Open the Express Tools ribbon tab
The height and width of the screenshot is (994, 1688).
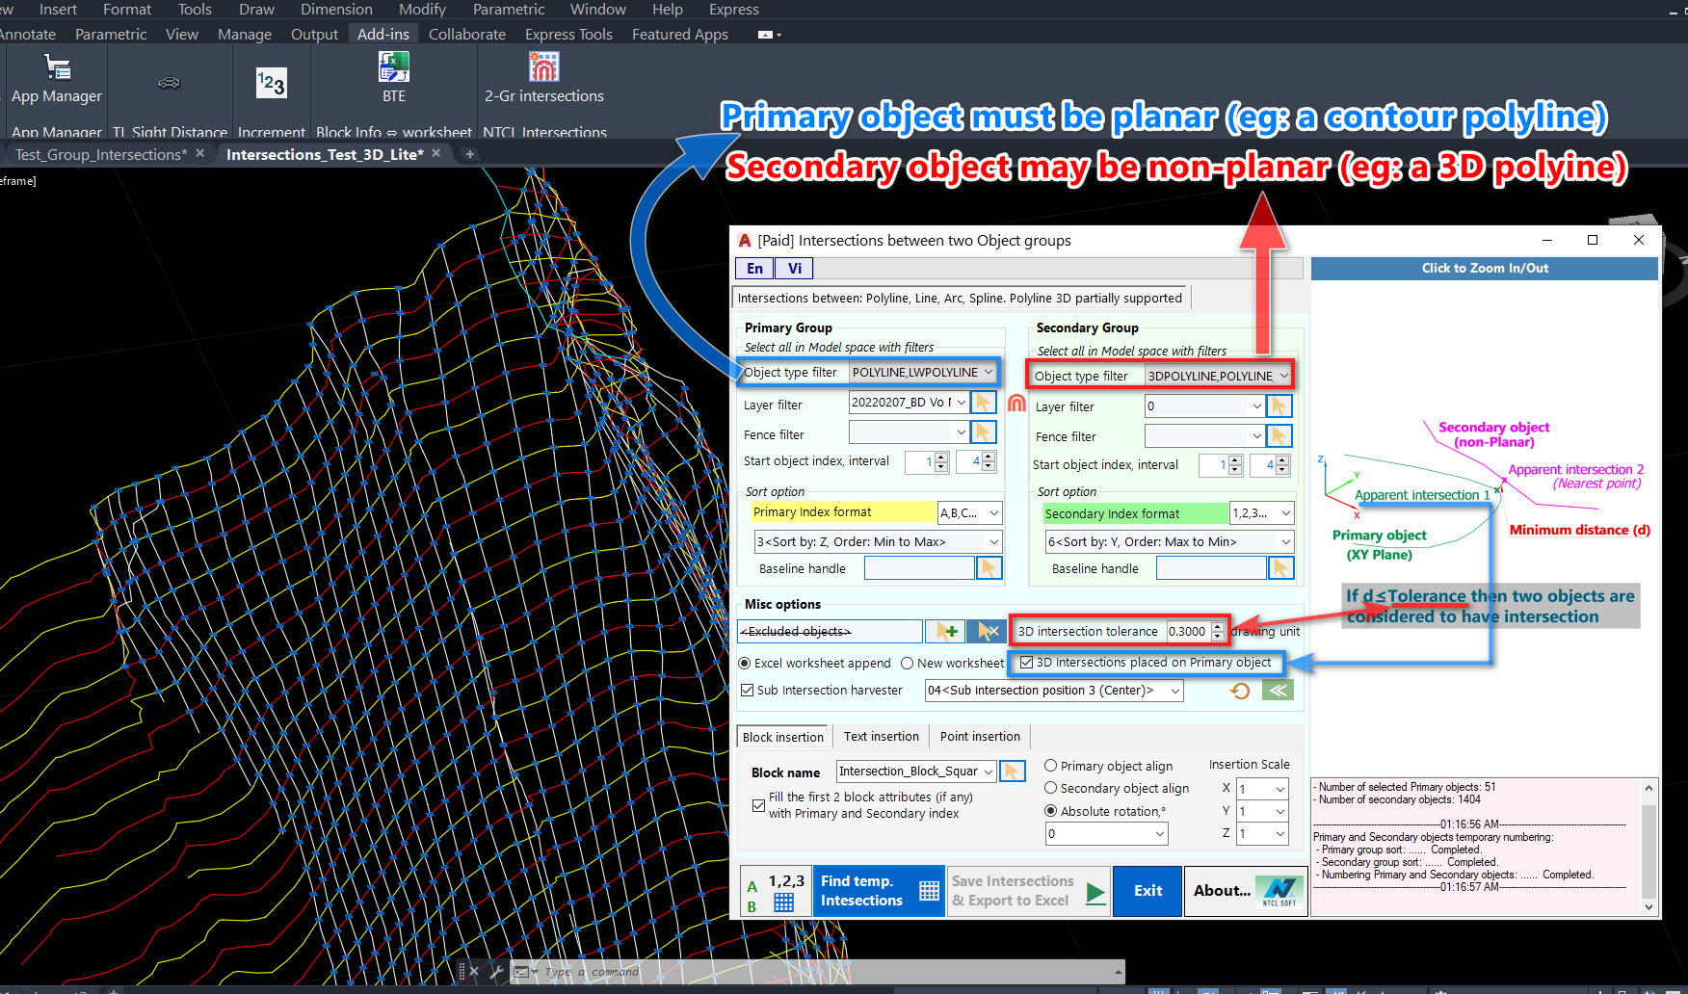(x=568, y=34)
